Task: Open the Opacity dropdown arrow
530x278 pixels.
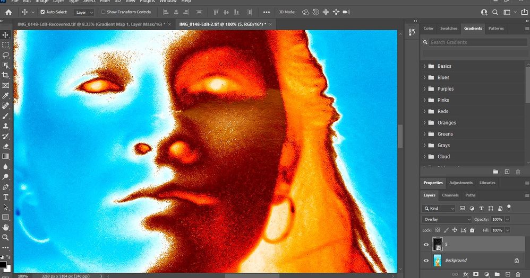Action: pyautogui.click(x=507, y=219)
